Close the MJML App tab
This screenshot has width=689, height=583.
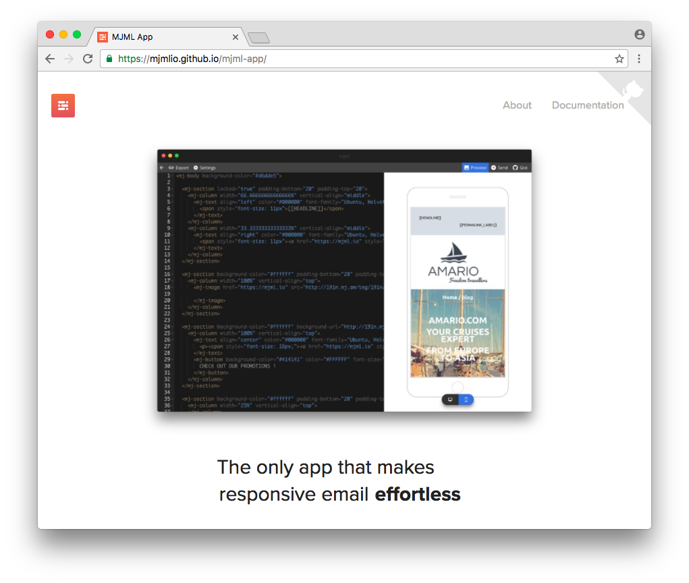tap(236, 37)
